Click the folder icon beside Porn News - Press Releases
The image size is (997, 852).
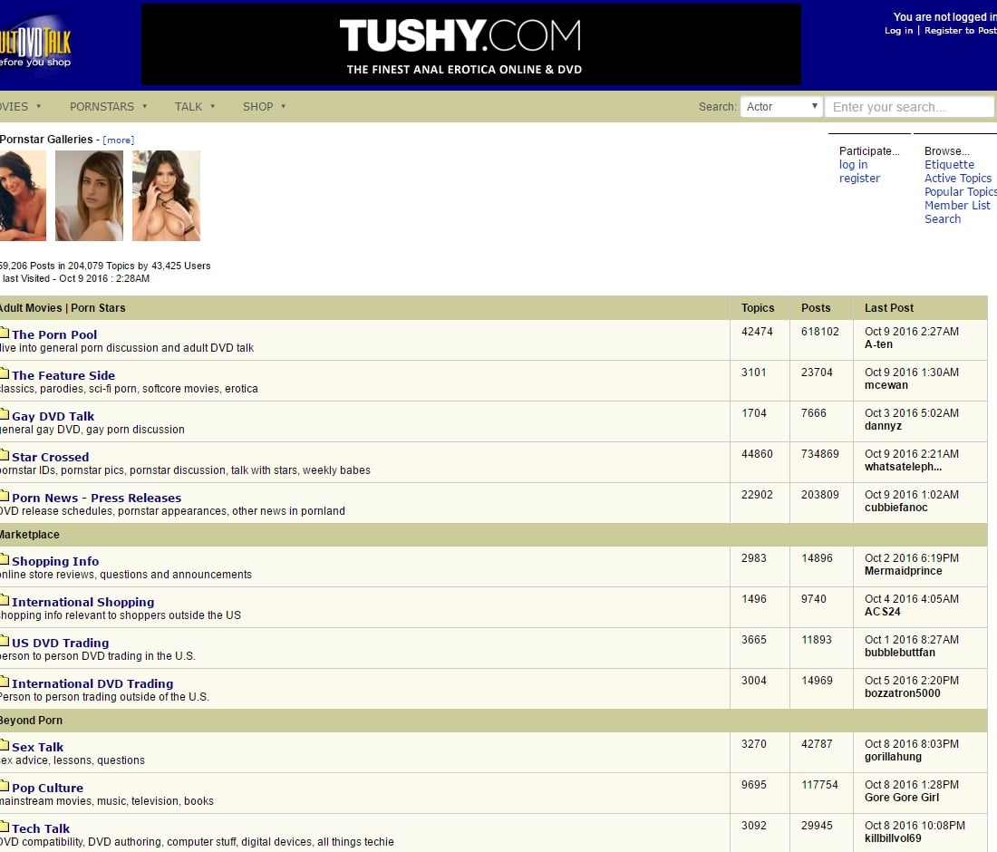pyautogui.click(x=4, y=495)
